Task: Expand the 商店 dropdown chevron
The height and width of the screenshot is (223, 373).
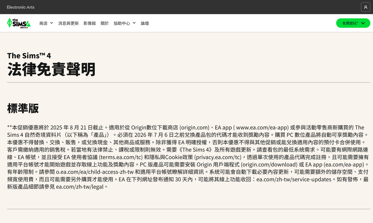Action: [x=52, y=23]
